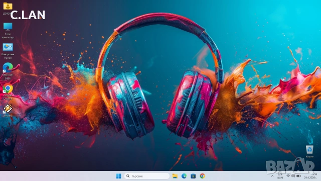Image resolution: width=321 pixels, height=181 pixels.
Task: Open the battery status tray icon
Action: point(298,176)
